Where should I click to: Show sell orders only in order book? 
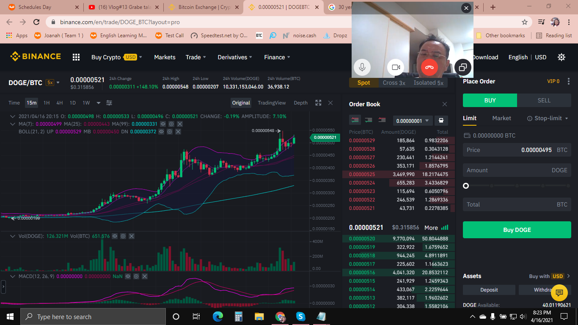pyautogui.click(x=382, y=120)
